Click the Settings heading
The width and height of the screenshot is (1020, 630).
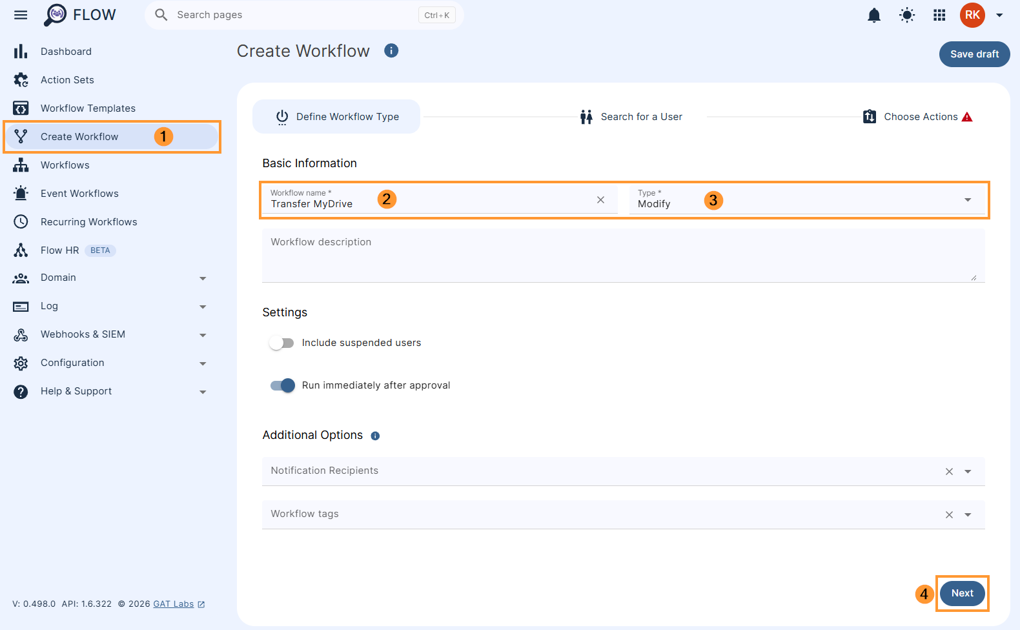(285, 312)
